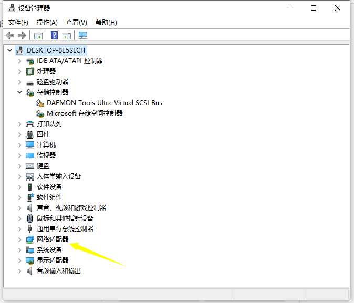Select the 人体学输入设备 label
Viewport: 354px width, 303px height.
click(x=59, y=176)
